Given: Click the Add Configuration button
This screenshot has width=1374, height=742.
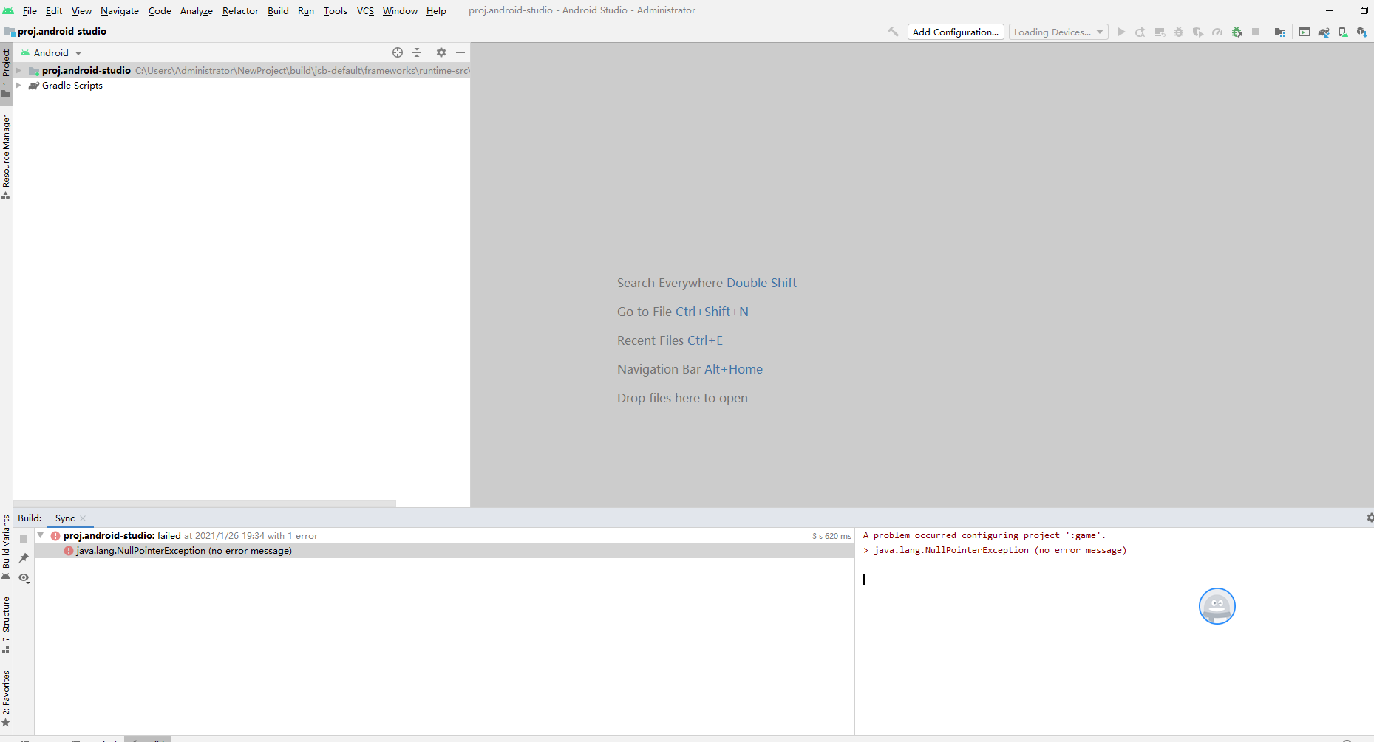Looking at the screenshot, I should [x=956, y=32].
